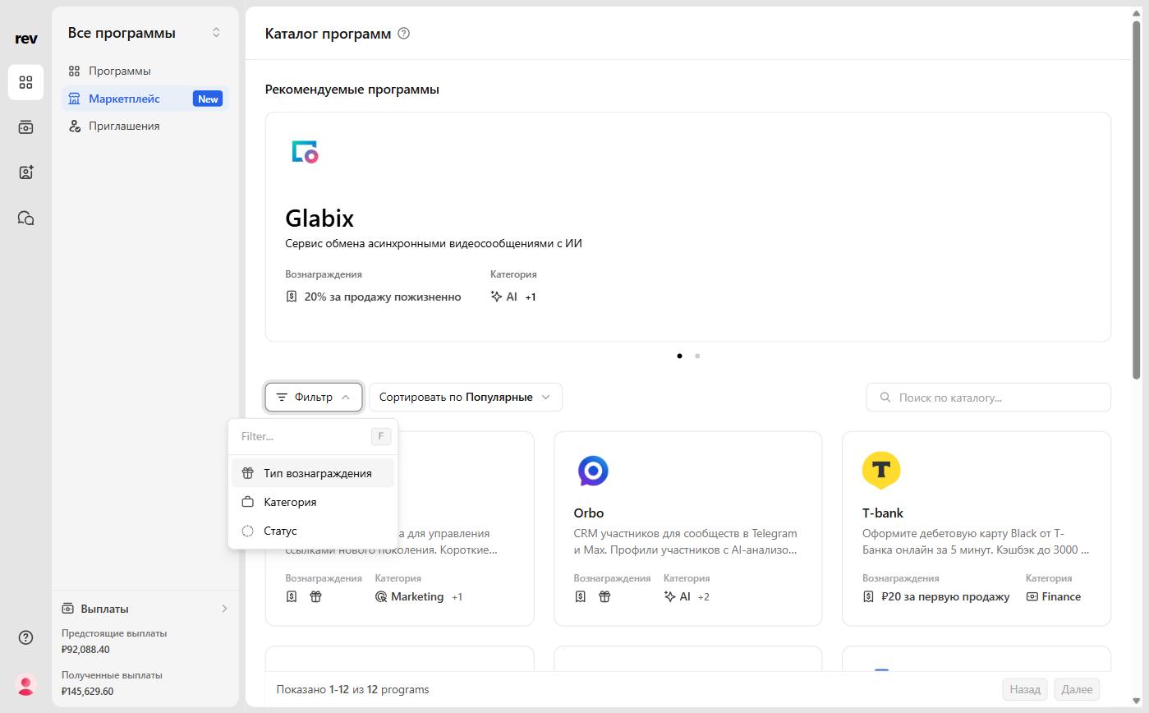Viewport: 1149px width, 713px height.
Task: Open the programs grid icon in left rail
Action: click(25, 82)
